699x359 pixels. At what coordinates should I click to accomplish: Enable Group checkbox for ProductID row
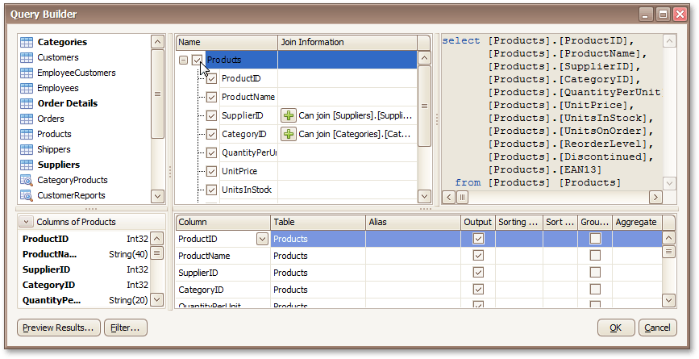point(595,239)
